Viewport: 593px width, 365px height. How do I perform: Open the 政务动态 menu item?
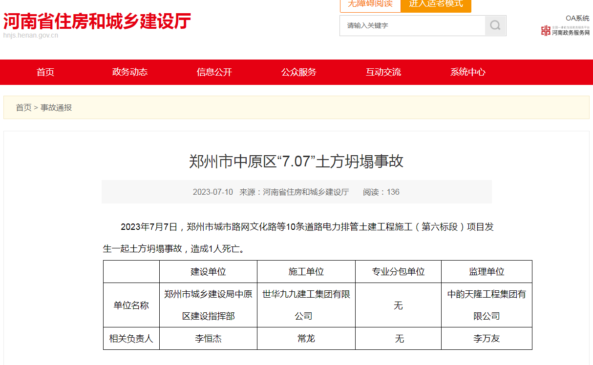pos(130,72)
